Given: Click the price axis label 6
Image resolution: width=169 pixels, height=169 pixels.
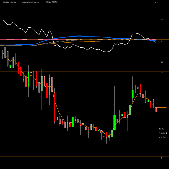Looking at the screenshot, I should [162, 158].
